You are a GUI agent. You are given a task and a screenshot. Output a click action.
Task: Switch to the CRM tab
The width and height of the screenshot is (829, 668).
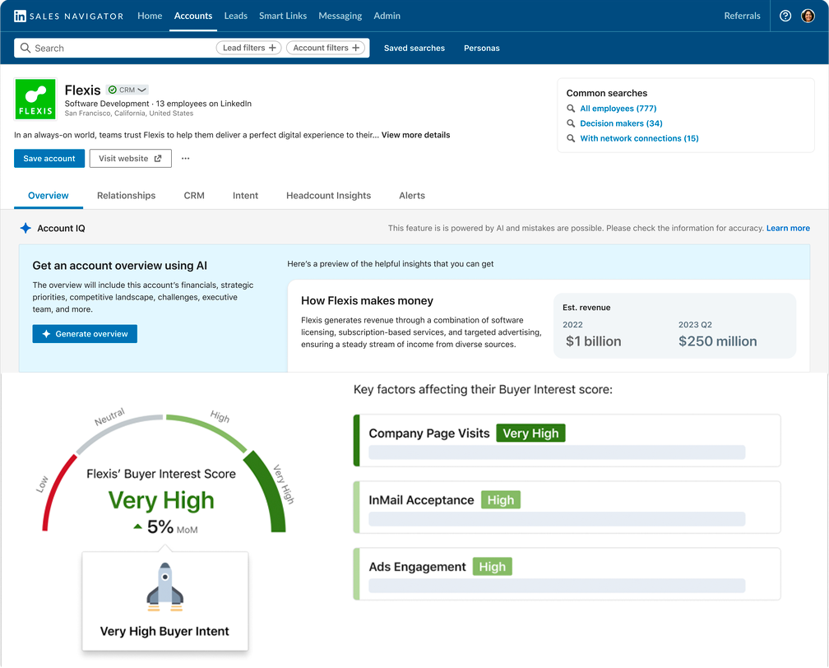click(194, 196)
